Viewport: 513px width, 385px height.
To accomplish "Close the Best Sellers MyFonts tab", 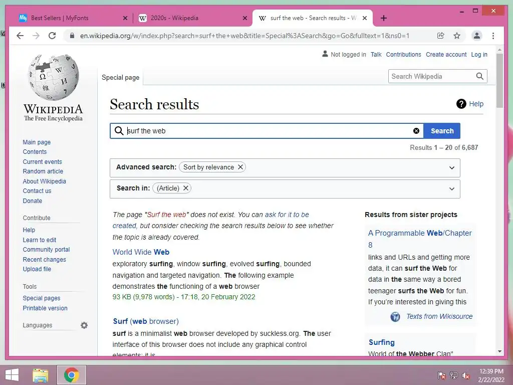I will click(125, 18).
